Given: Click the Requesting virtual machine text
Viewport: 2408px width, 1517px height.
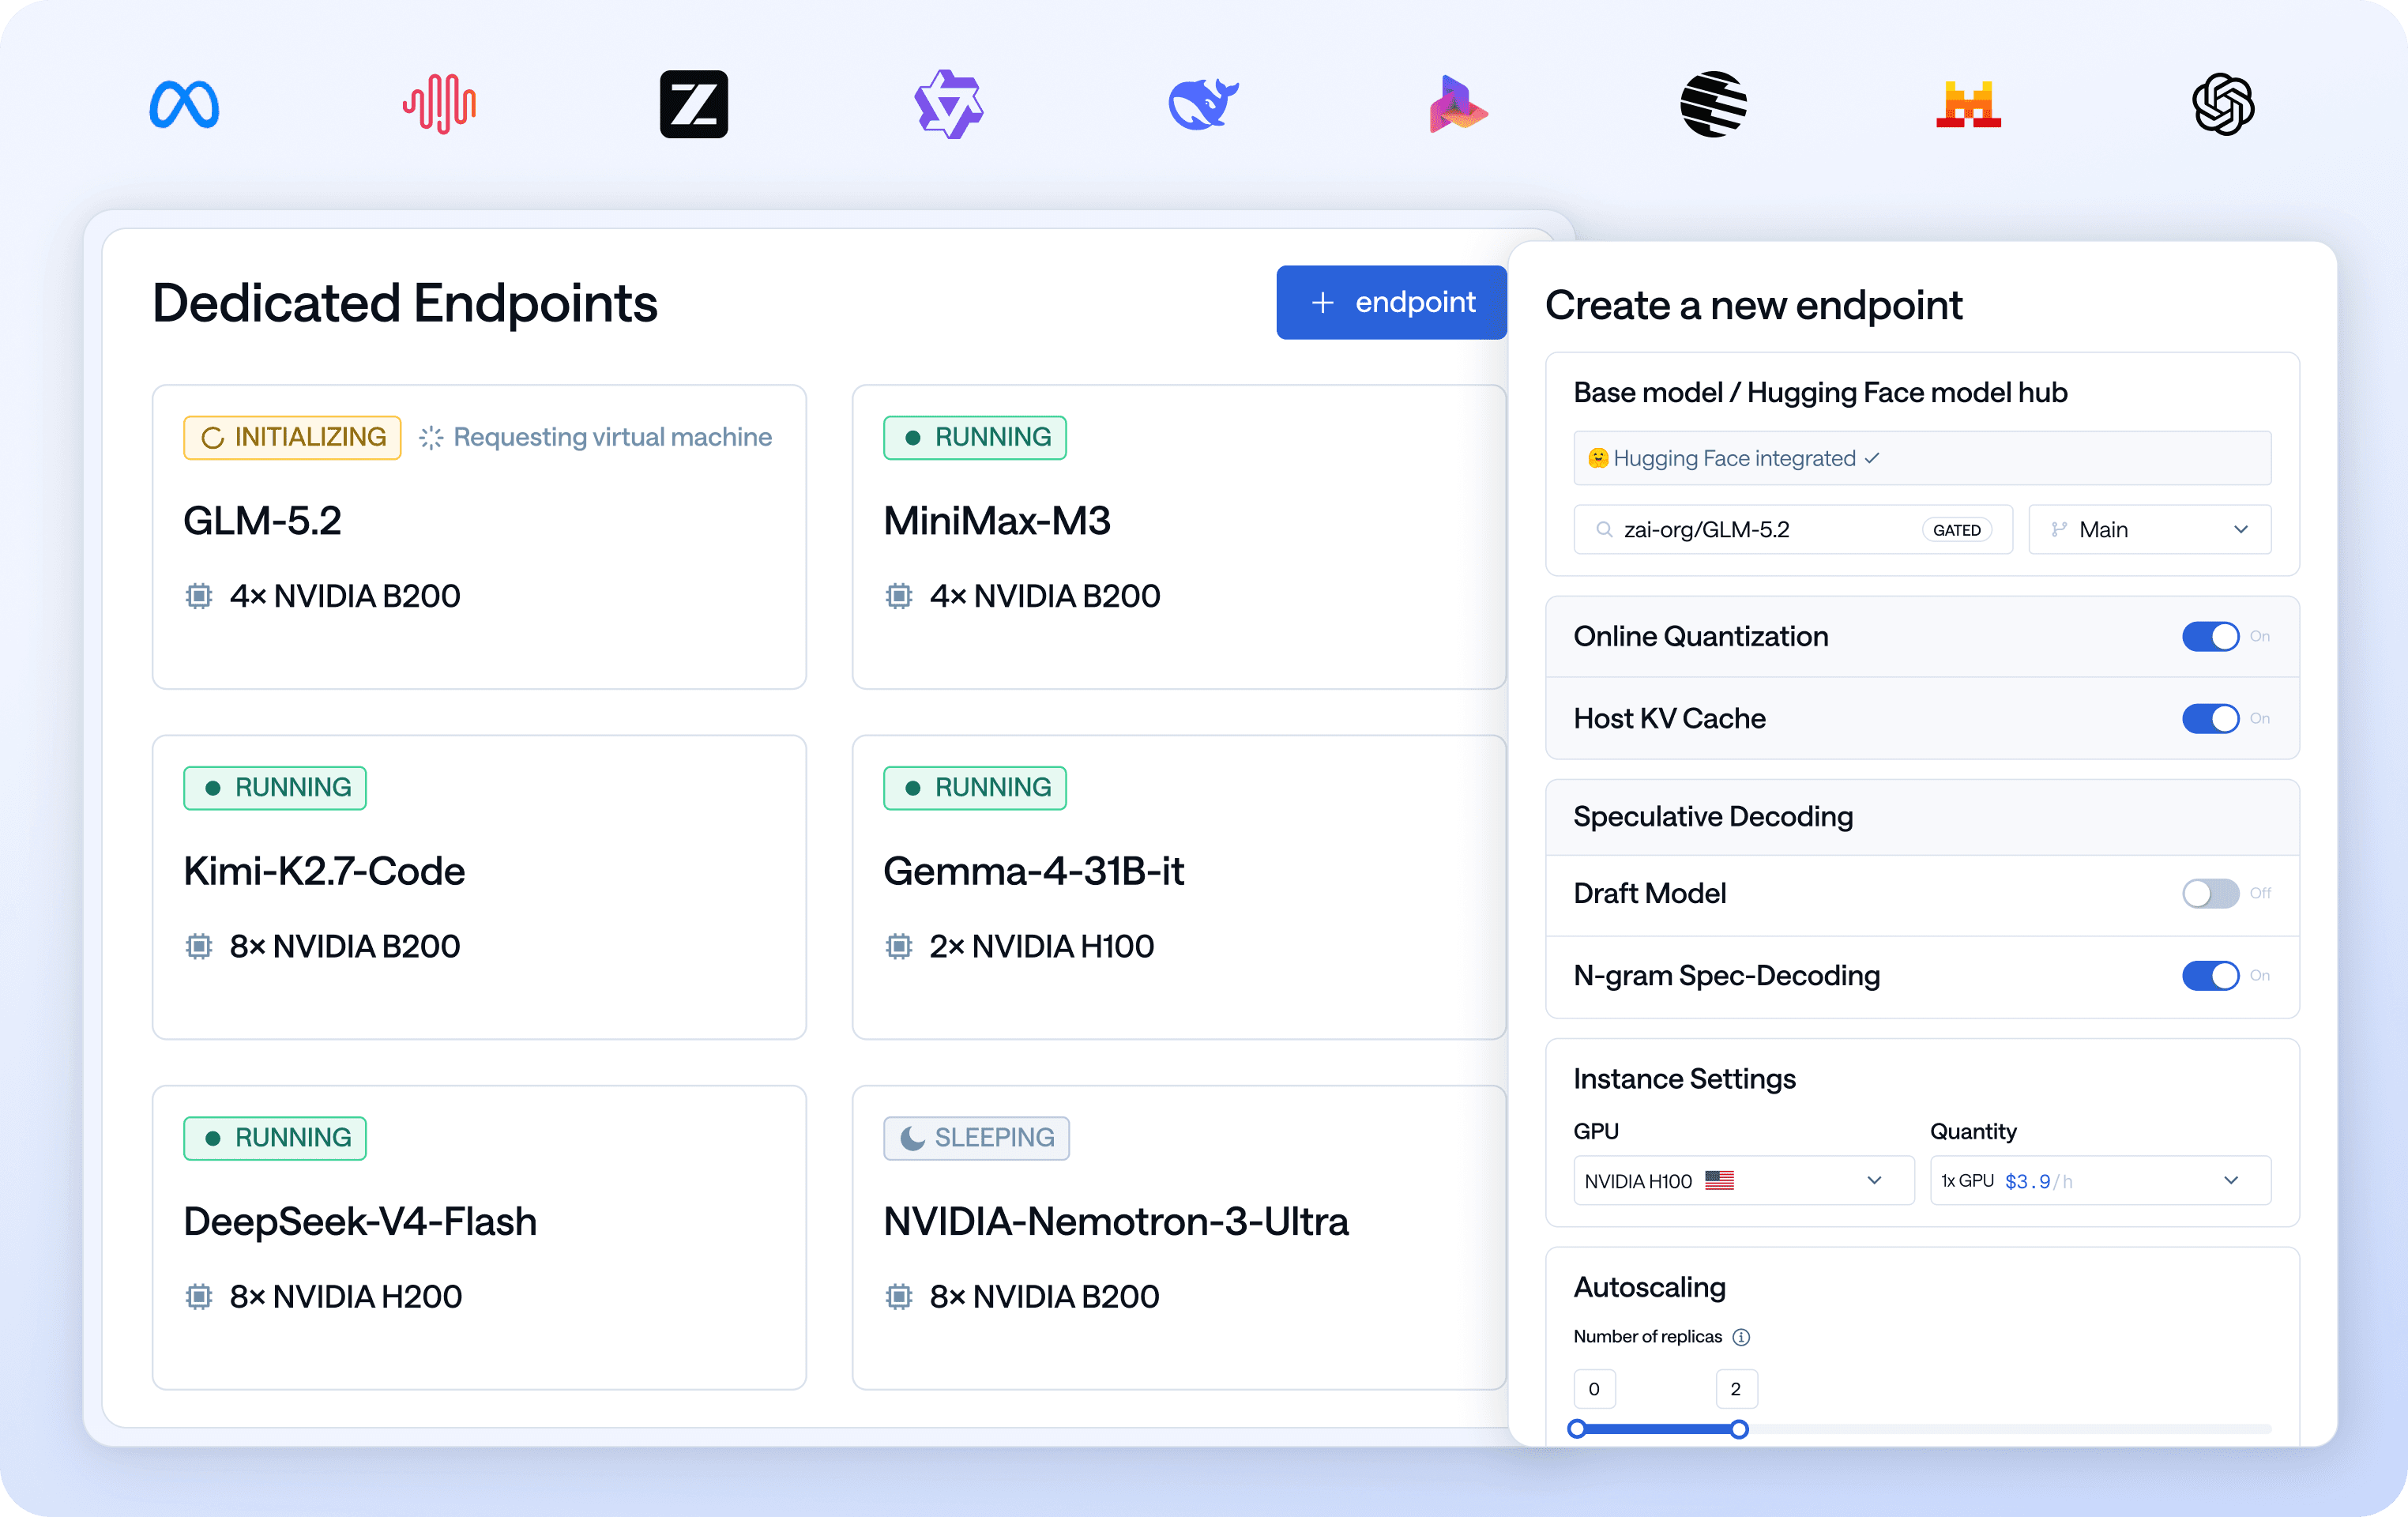Looking at the screenshot, I should pos(613,438).
